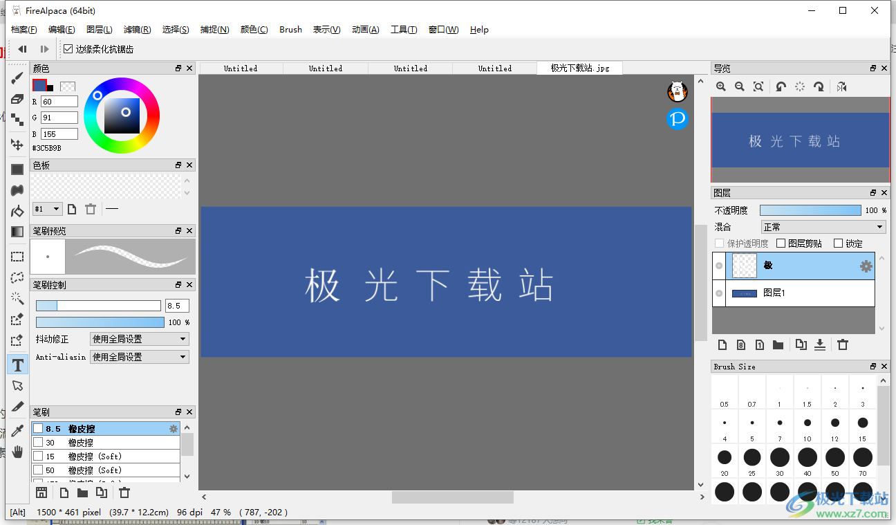Toggle visibility of layer 极
The image size is (896, 525).
719,266
